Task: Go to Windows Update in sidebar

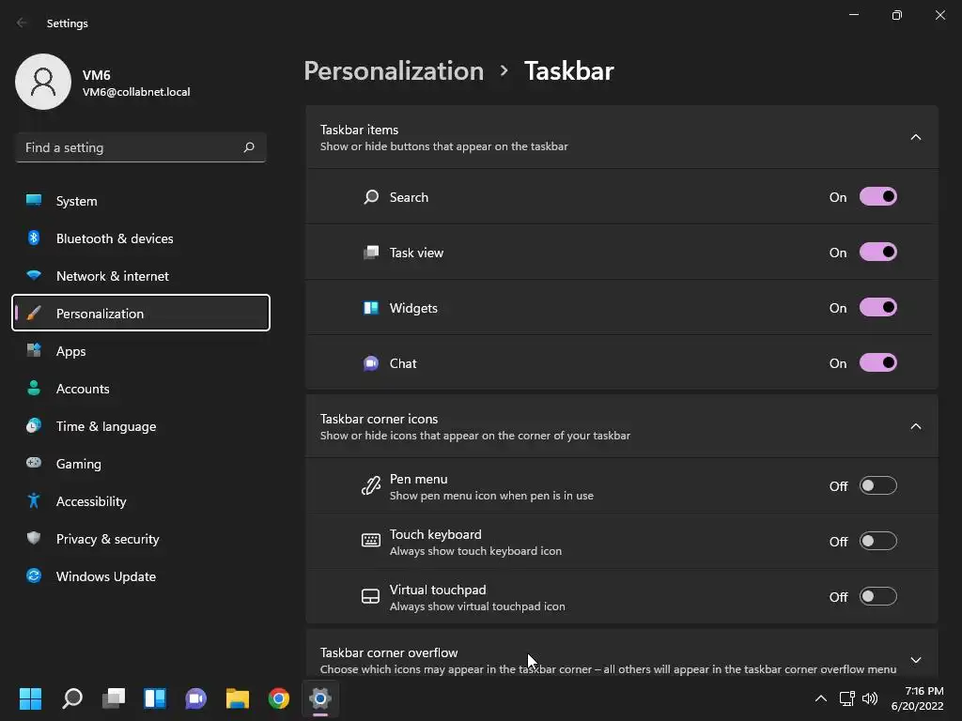Action: [105, 576]
